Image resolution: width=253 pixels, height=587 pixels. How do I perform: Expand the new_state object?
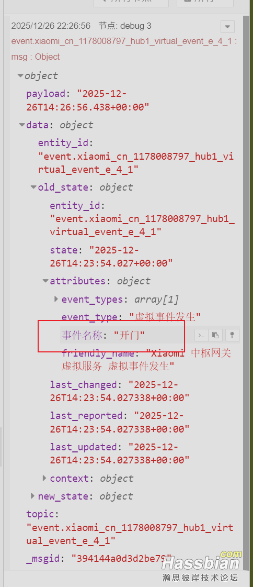[x=33, y=496]
